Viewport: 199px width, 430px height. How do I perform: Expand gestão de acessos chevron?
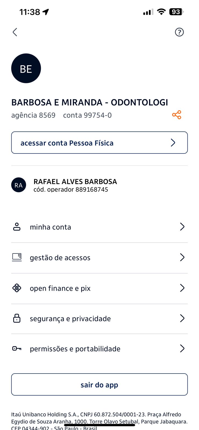coord(182,257)
